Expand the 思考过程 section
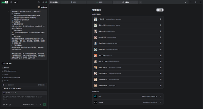The image size is (203, 109). tap(6, 68)
